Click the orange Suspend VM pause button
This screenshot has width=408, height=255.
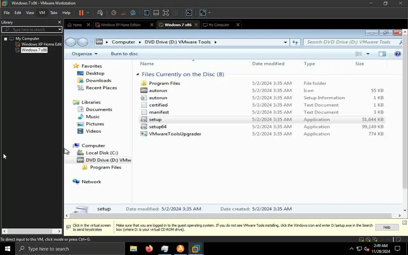point(81,13)
